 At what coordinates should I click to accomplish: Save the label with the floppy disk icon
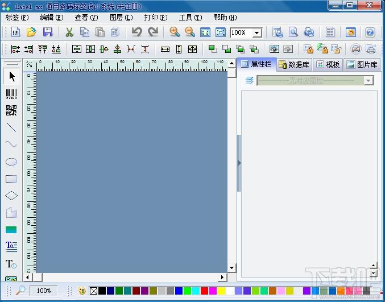(x=48, y=32)
